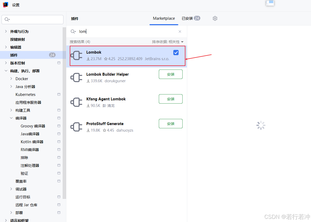Screen dimensions: 311x222
Task: Click the window thumbnail in title bar
Action: coord(270,3)
